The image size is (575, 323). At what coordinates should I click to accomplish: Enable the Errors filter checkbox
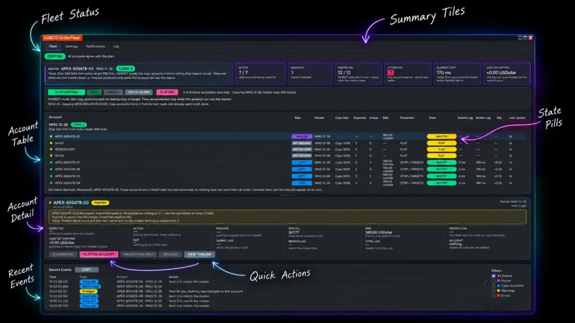pos(494,296)
